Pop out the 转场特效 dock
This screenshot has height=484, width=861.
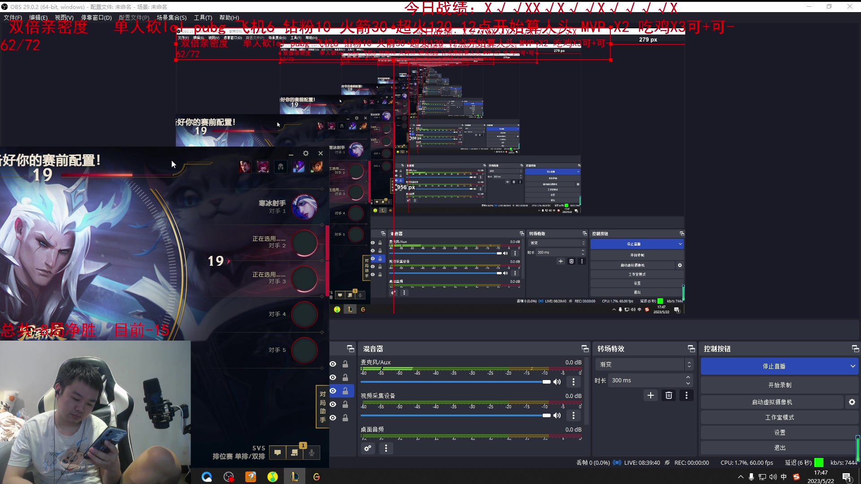pyautogui.click(x=691, y=349)
